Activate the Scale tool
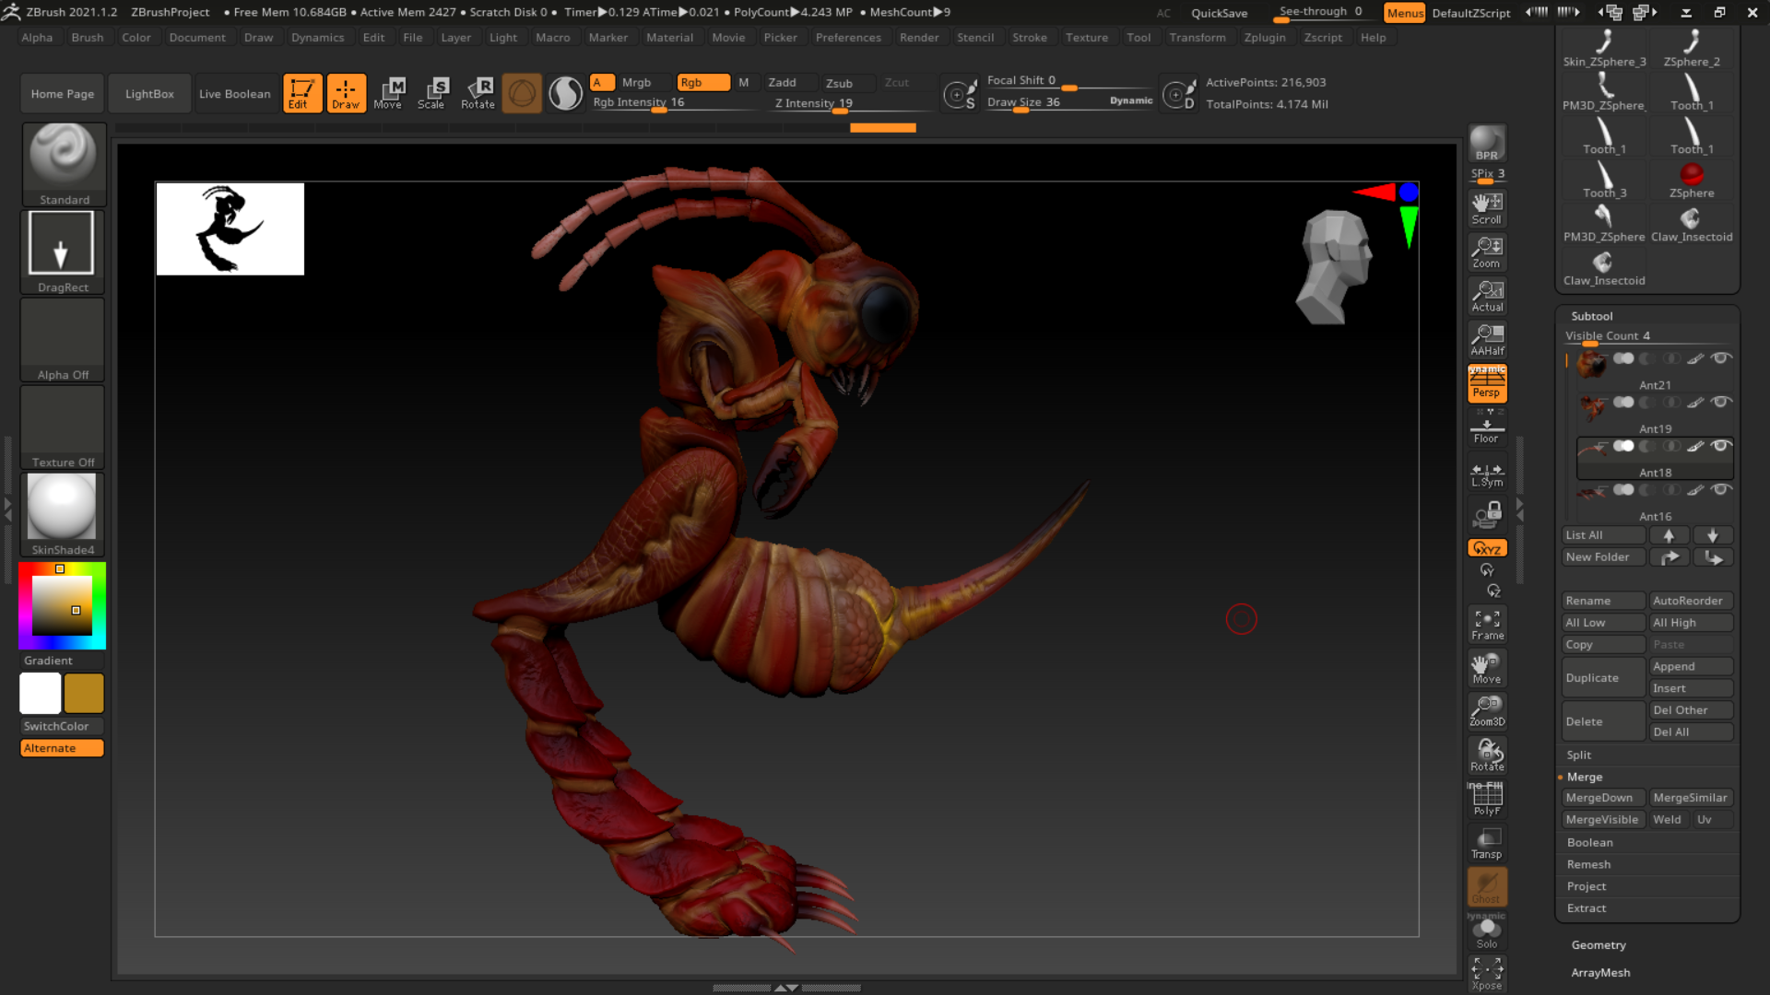The width and height of the screenshot is (1770, 995). [432, 92]
